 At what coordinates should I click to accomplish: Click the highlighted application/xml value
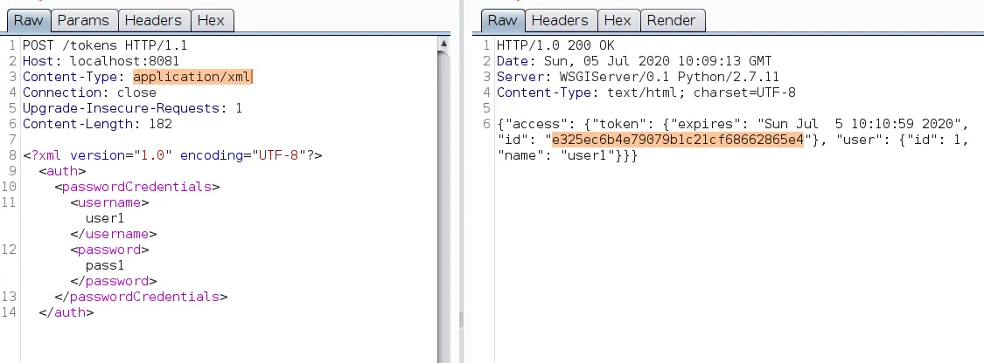[192, 77]
